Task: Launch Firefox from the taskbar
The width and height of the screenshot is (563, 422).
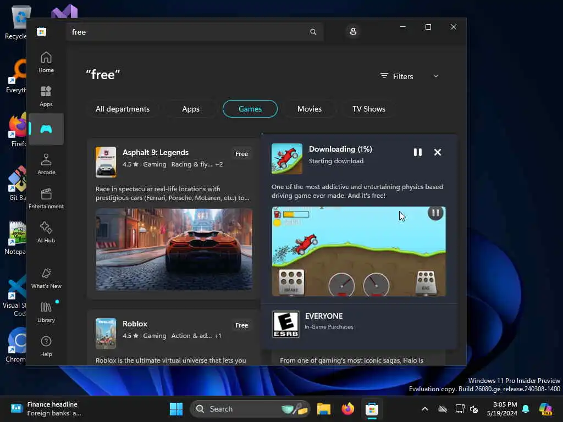Action: [347, 409]
